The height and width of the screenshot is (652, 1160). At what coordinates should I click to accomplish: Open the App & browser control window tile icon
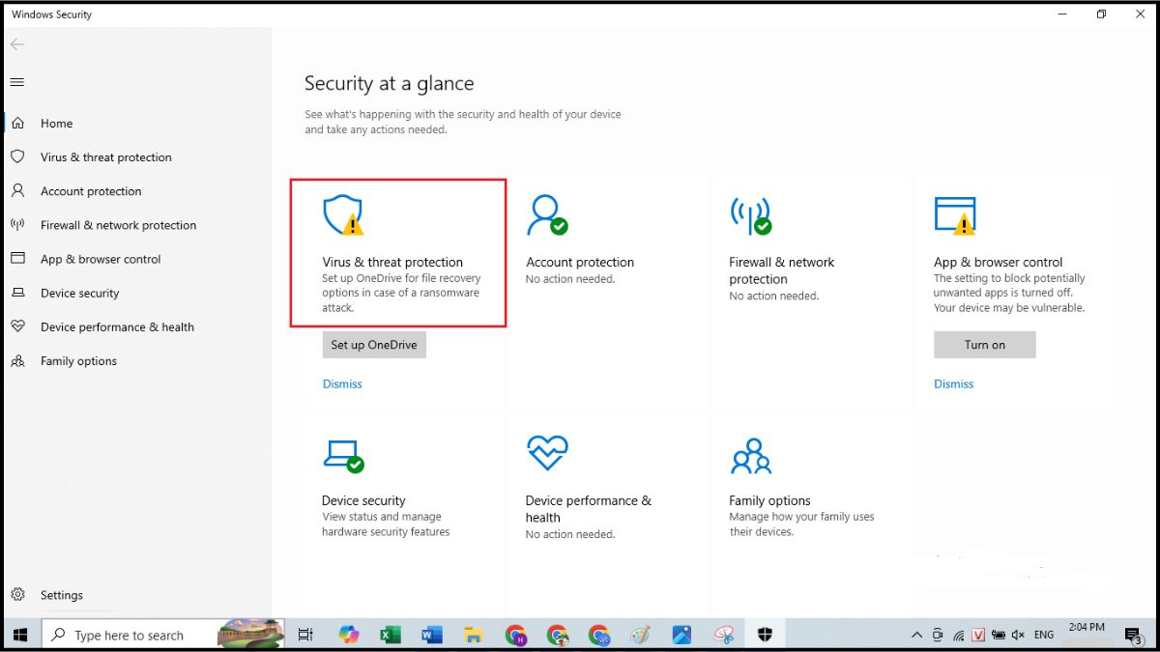coord(954,215)
